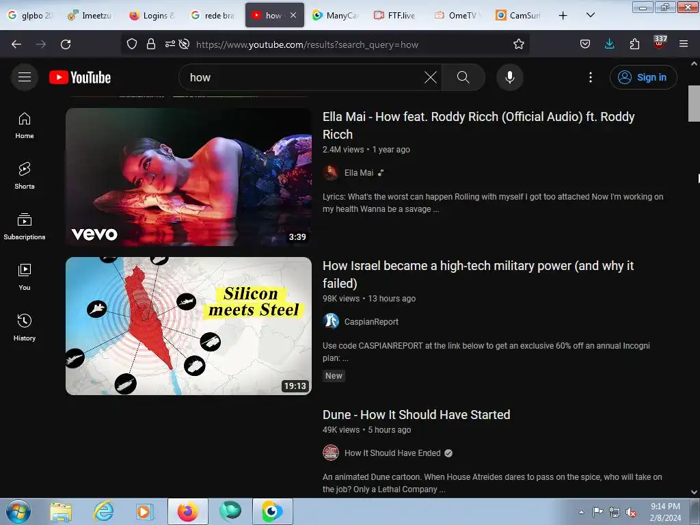Focus the YouTube search input
The height and width of the screenshot is (525, 700).
(x=305, y=77)
